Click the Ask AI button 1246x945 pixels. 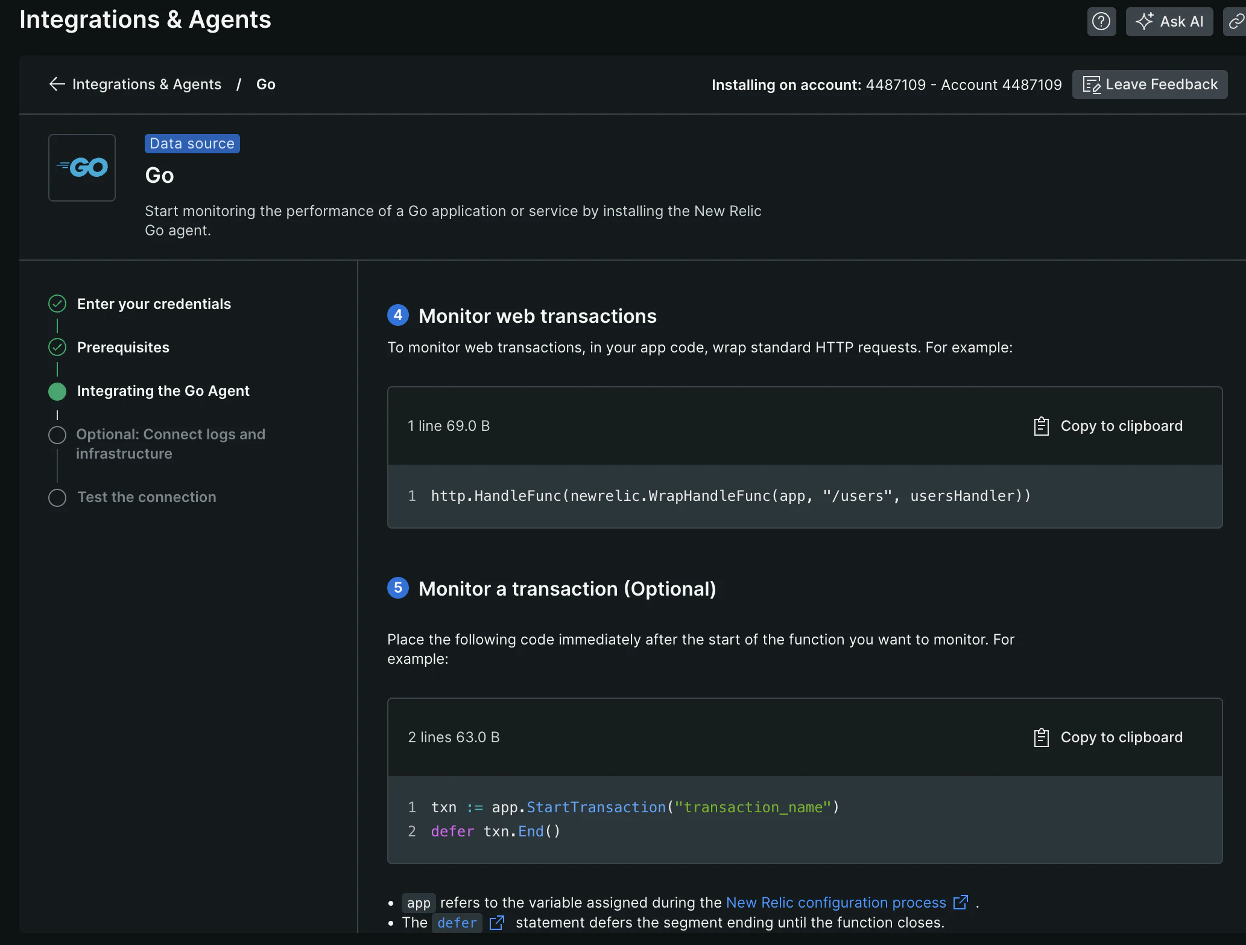1169,22
